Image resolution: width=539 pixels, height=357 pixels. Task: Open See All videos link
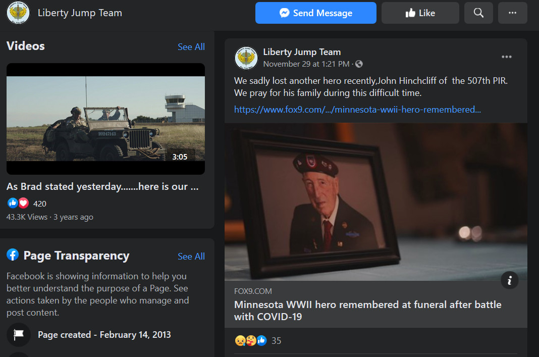pyautogui.click(x=191, y=47)
